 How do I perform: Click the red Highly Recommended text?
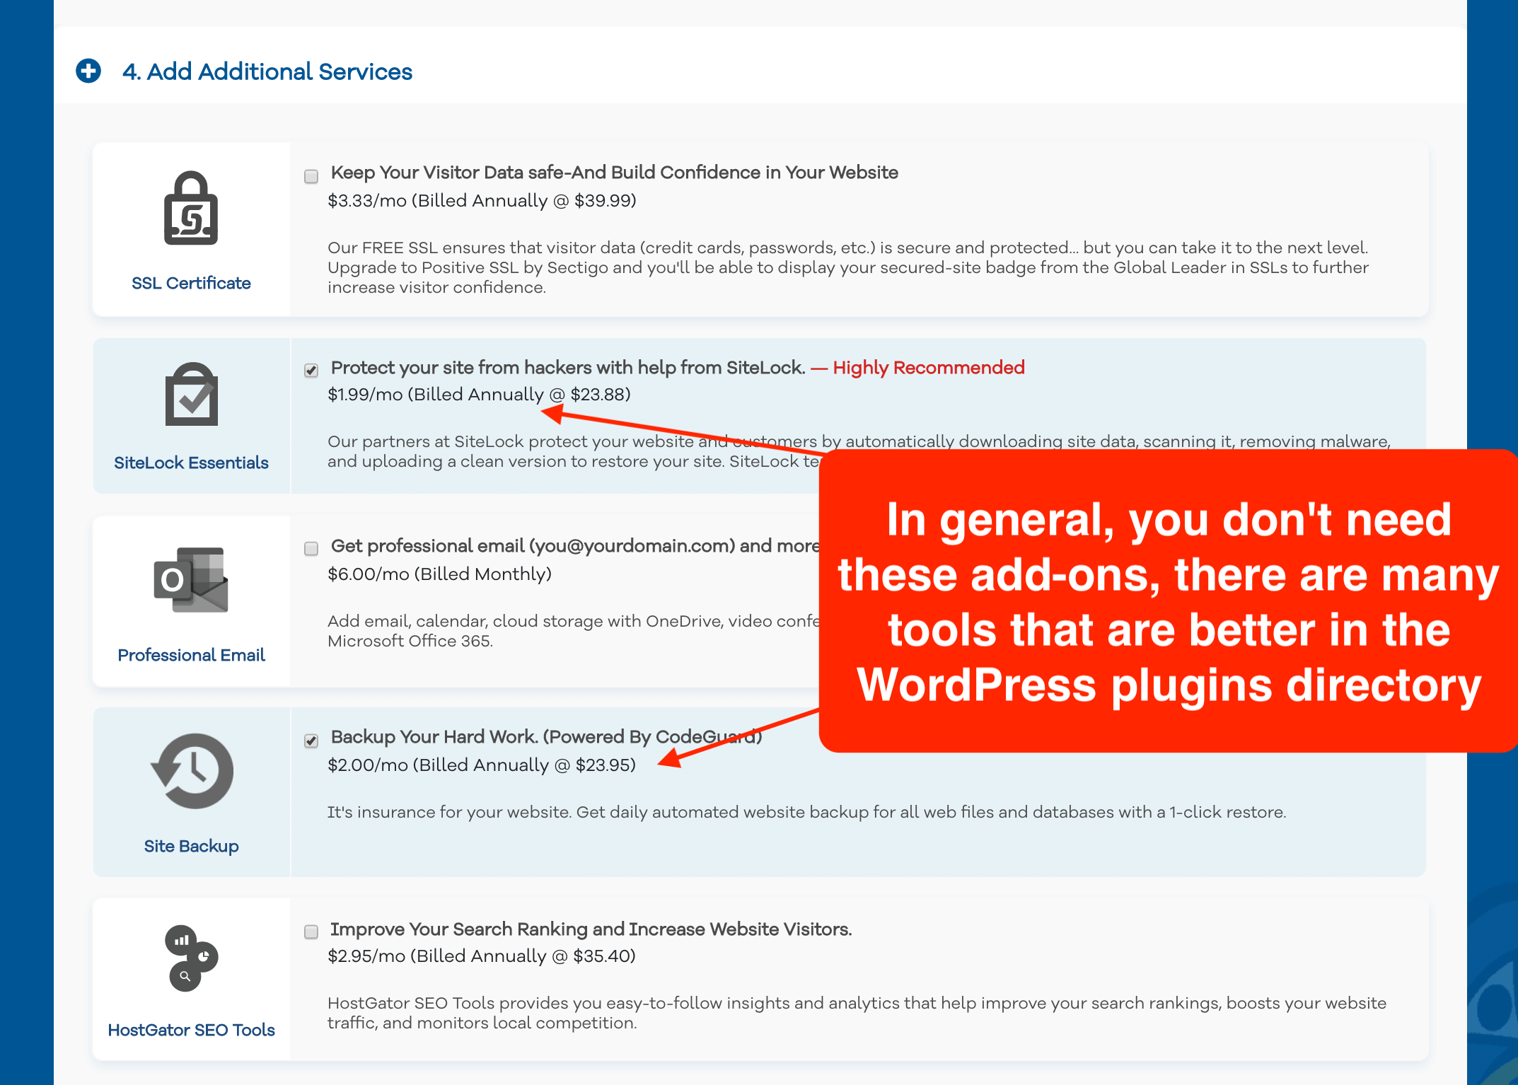pyautogui.click(x=928, y=368)
